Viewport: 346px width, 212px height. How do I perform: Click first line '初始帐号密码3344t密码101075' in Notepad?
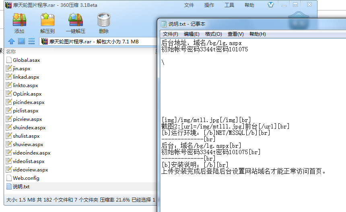click(x=204, y=49)
